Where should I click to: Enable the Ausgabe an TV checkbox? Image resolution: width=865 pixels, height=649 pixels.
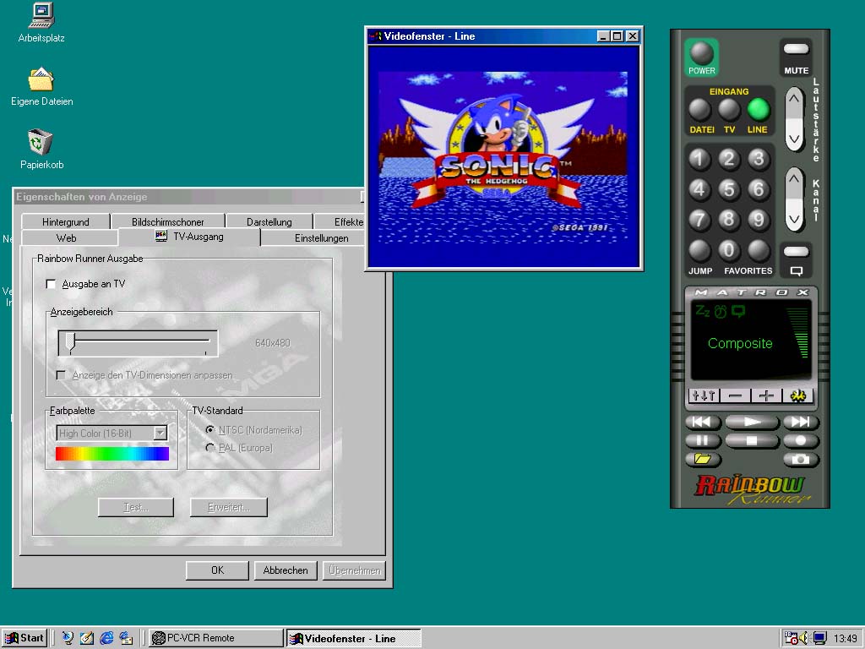51,284
